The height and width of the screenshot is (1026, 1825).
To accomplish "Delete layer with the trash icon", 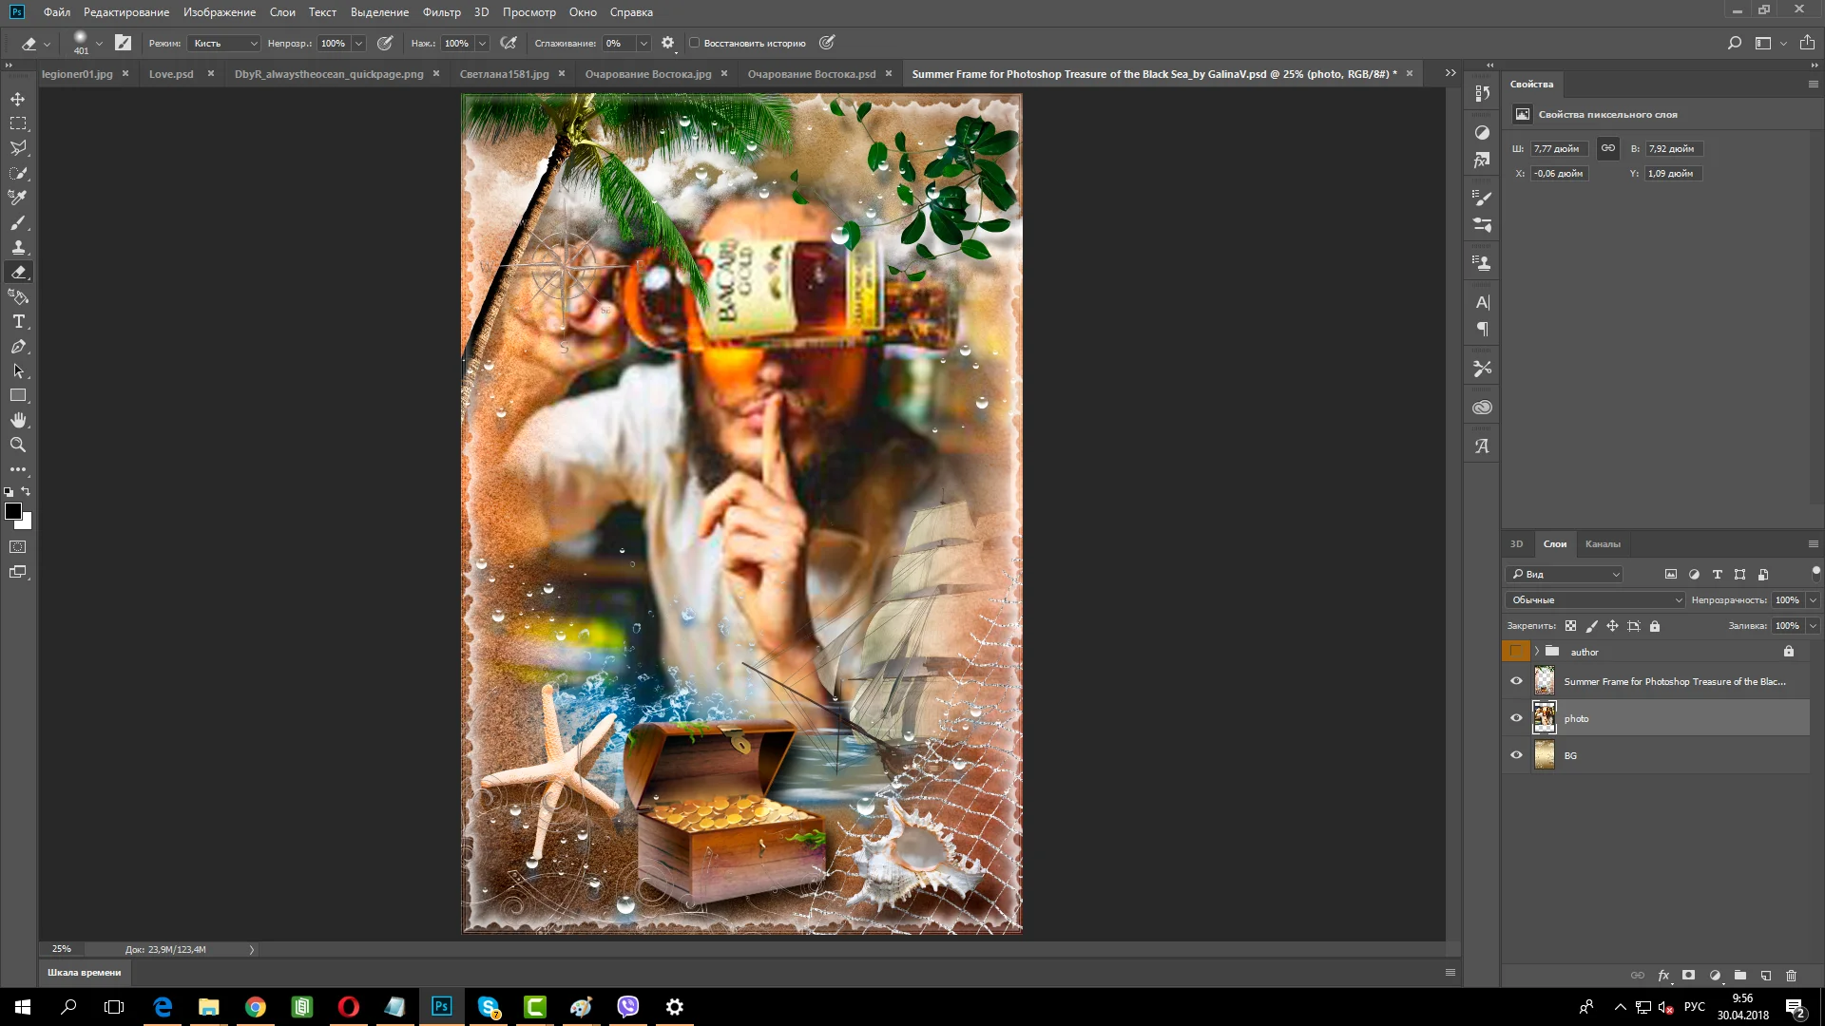I will click(x=1791, y=976).
